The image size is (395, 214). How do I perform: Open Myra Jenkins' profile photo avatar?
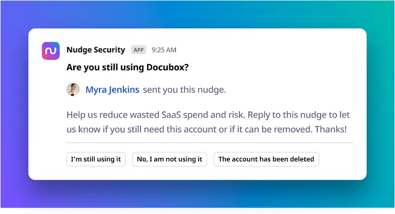(x=73, y=89)
